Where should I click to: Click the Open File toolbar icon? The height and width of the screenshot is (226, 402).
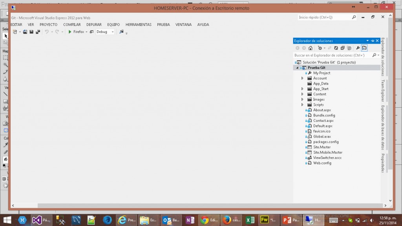(25, 32)
